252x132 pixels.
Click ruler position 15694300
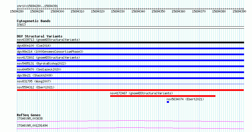click(57, 11)
